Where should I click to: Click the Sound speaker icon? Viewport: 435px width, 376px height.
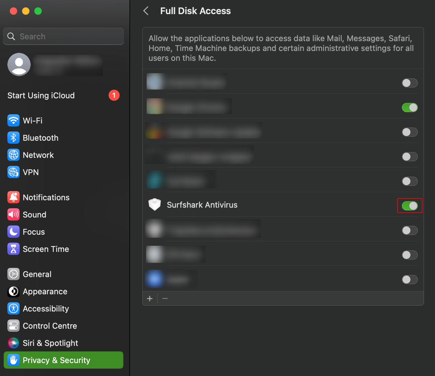(13, 214)
